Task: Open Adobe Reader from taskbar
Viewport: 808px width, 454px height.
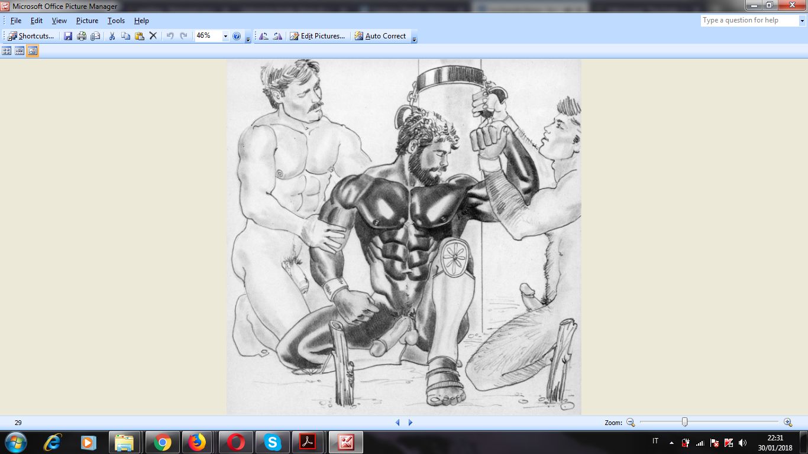Action: pyautogui.click(x=308, y=442)
